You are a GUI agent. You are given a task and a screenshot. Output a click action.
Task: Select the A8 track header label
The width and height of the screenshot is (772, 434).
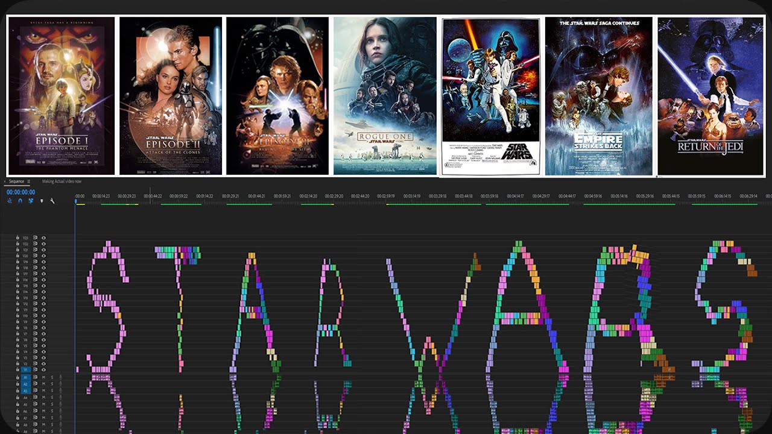pyautogui.click(x=25, y=425)
